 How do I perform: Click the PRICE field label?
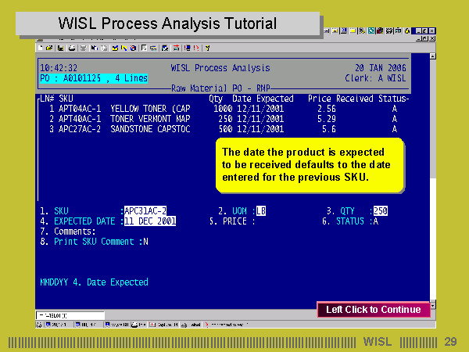pos(234,221)
